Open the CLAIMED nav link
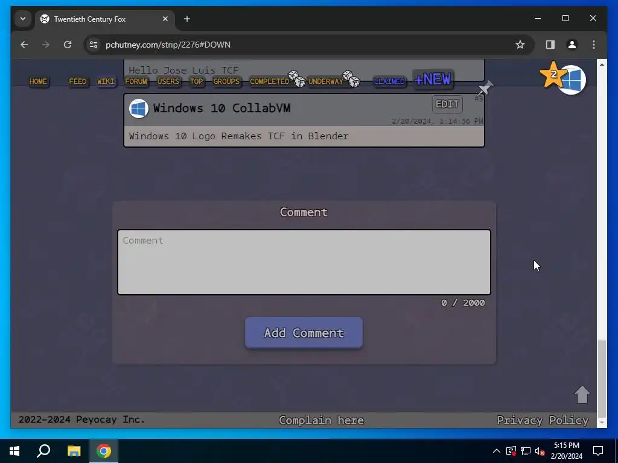618x463 pixels. [x=389, y=81]
